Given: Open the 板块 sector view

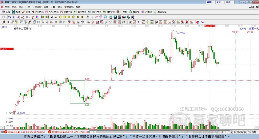Looking at the screenshot, I should (16, 12).
